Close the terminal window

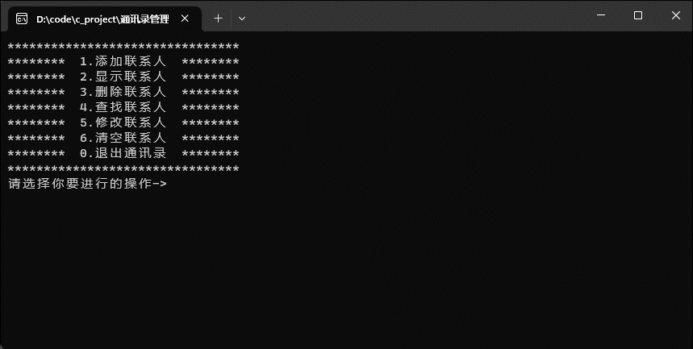[675, 15]
